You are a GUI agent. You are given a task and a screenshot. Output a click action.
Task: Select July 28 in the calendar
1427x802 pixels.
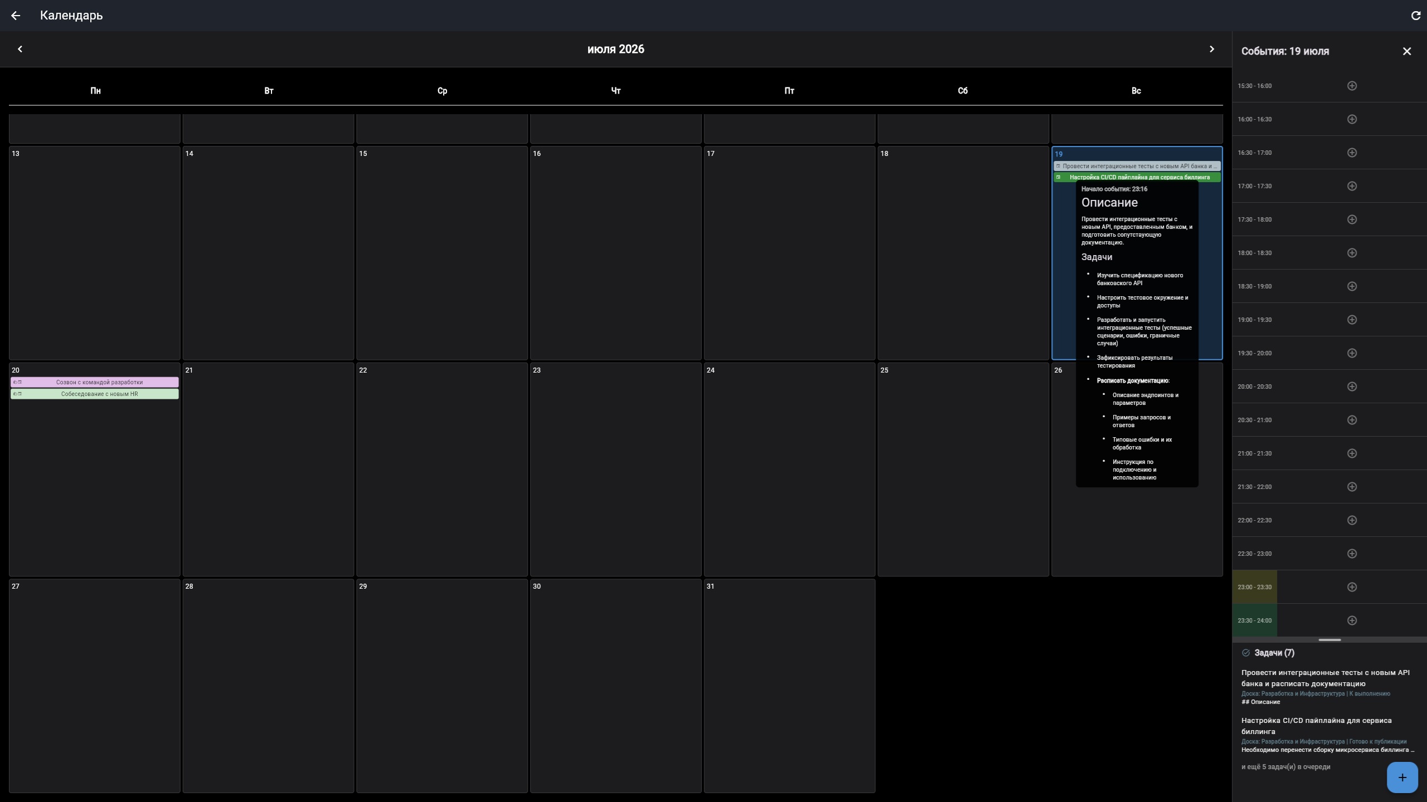(x=268, y=686)
